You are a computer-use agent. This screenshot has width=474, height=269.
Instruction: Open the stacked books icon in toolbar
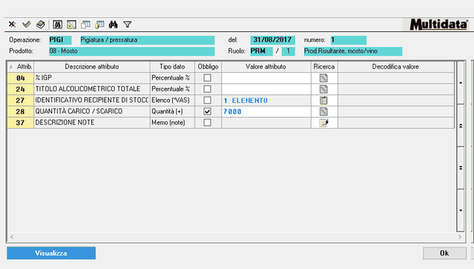40,25
